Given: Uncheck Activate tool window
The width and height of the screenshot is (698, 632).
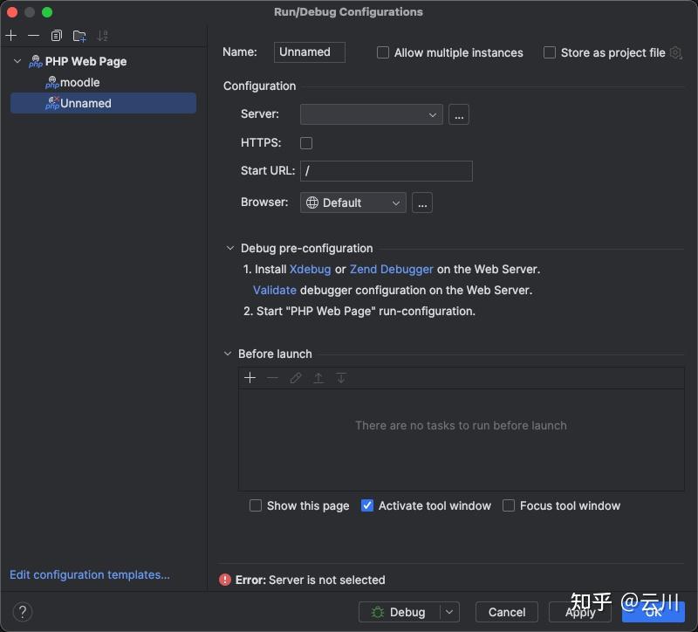Looking at the screenshot, I should pos(367,505).
